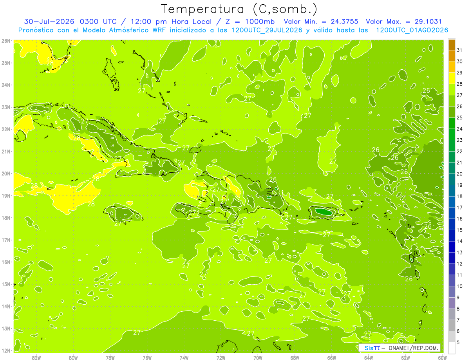
Task: Click the '18N' latitude axis label
Action: point(6,218)
